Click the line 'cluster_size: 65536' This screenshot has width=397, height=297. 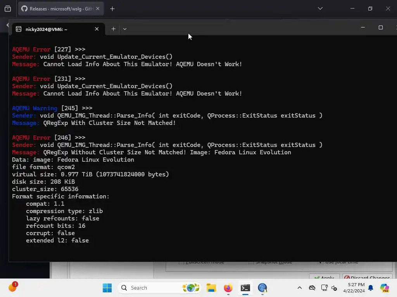coord(45,189)
